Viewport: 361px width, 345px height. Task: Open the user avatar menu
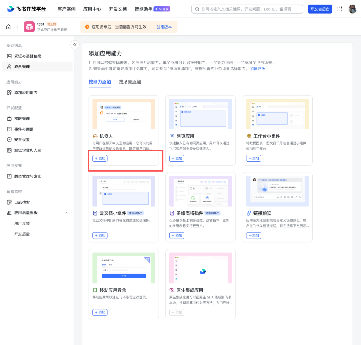(352, 9)
